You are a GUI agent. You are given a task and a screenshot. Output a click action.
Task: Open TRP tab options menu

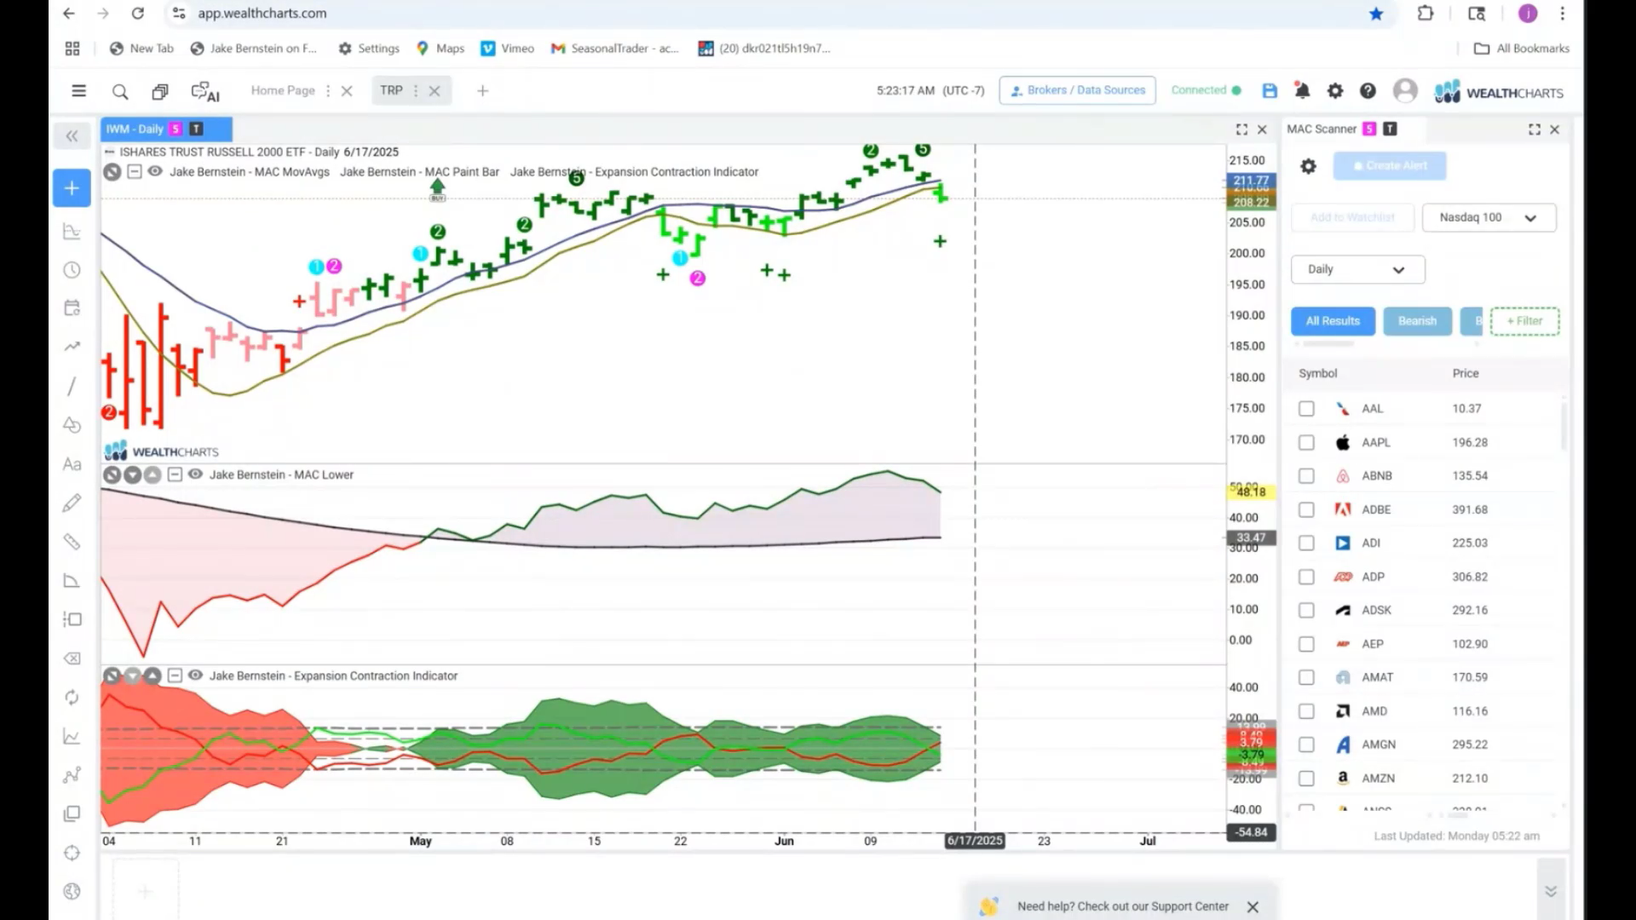coord(416,90)
